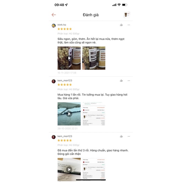Viewport: 182px width, 182px height.
Task: Like kem_mon123's first review
Action: (x=121, y=81)
